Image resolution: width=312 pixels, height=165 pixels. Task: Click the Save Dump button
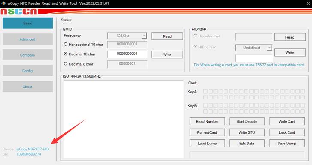tap(287, 143)
